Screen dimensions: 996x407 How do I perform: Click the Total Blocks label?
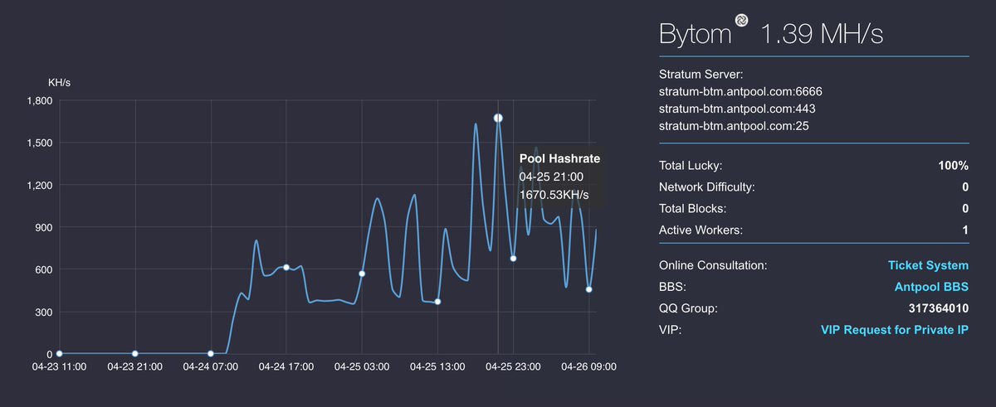click(x=692, y=209)
